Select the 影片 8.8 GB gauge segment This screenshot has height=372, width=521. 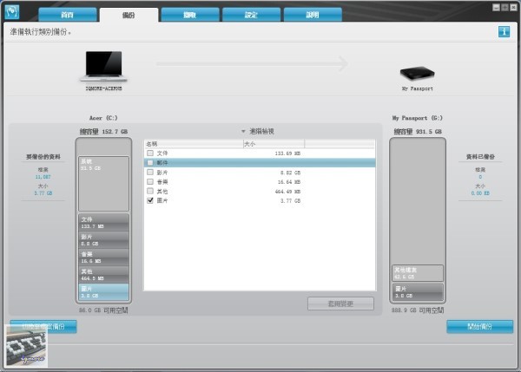pos(103,240)
